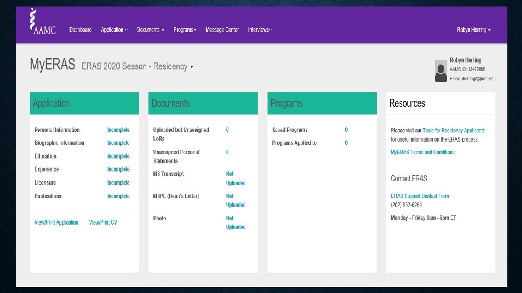Open Incomplete status for Education
This screenshot has height=293, width=522.
pyautogui.click(x=118, y=156)
